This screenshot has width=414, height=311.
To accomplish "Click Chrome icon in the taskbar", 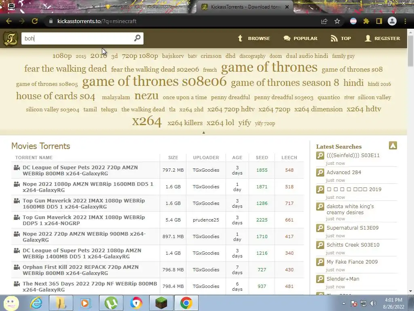I will [x=186, y=303].
